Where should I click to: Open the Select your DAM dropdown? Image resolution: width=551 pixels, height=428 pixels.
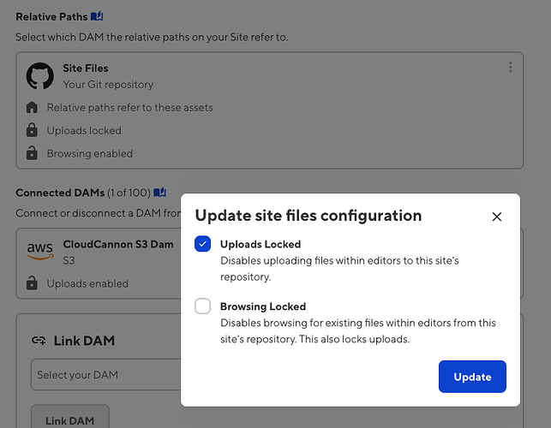103,375
